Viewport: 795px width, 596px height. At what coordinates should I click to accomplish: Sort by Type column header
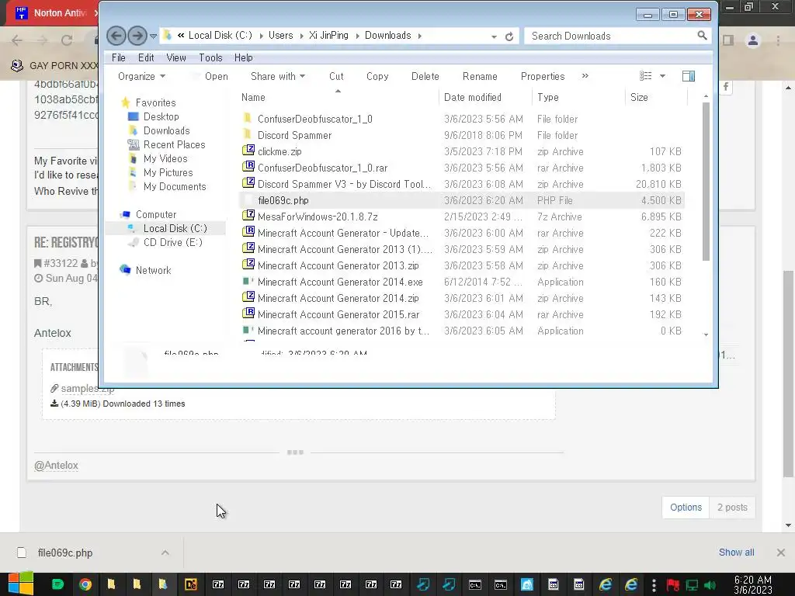578,97
